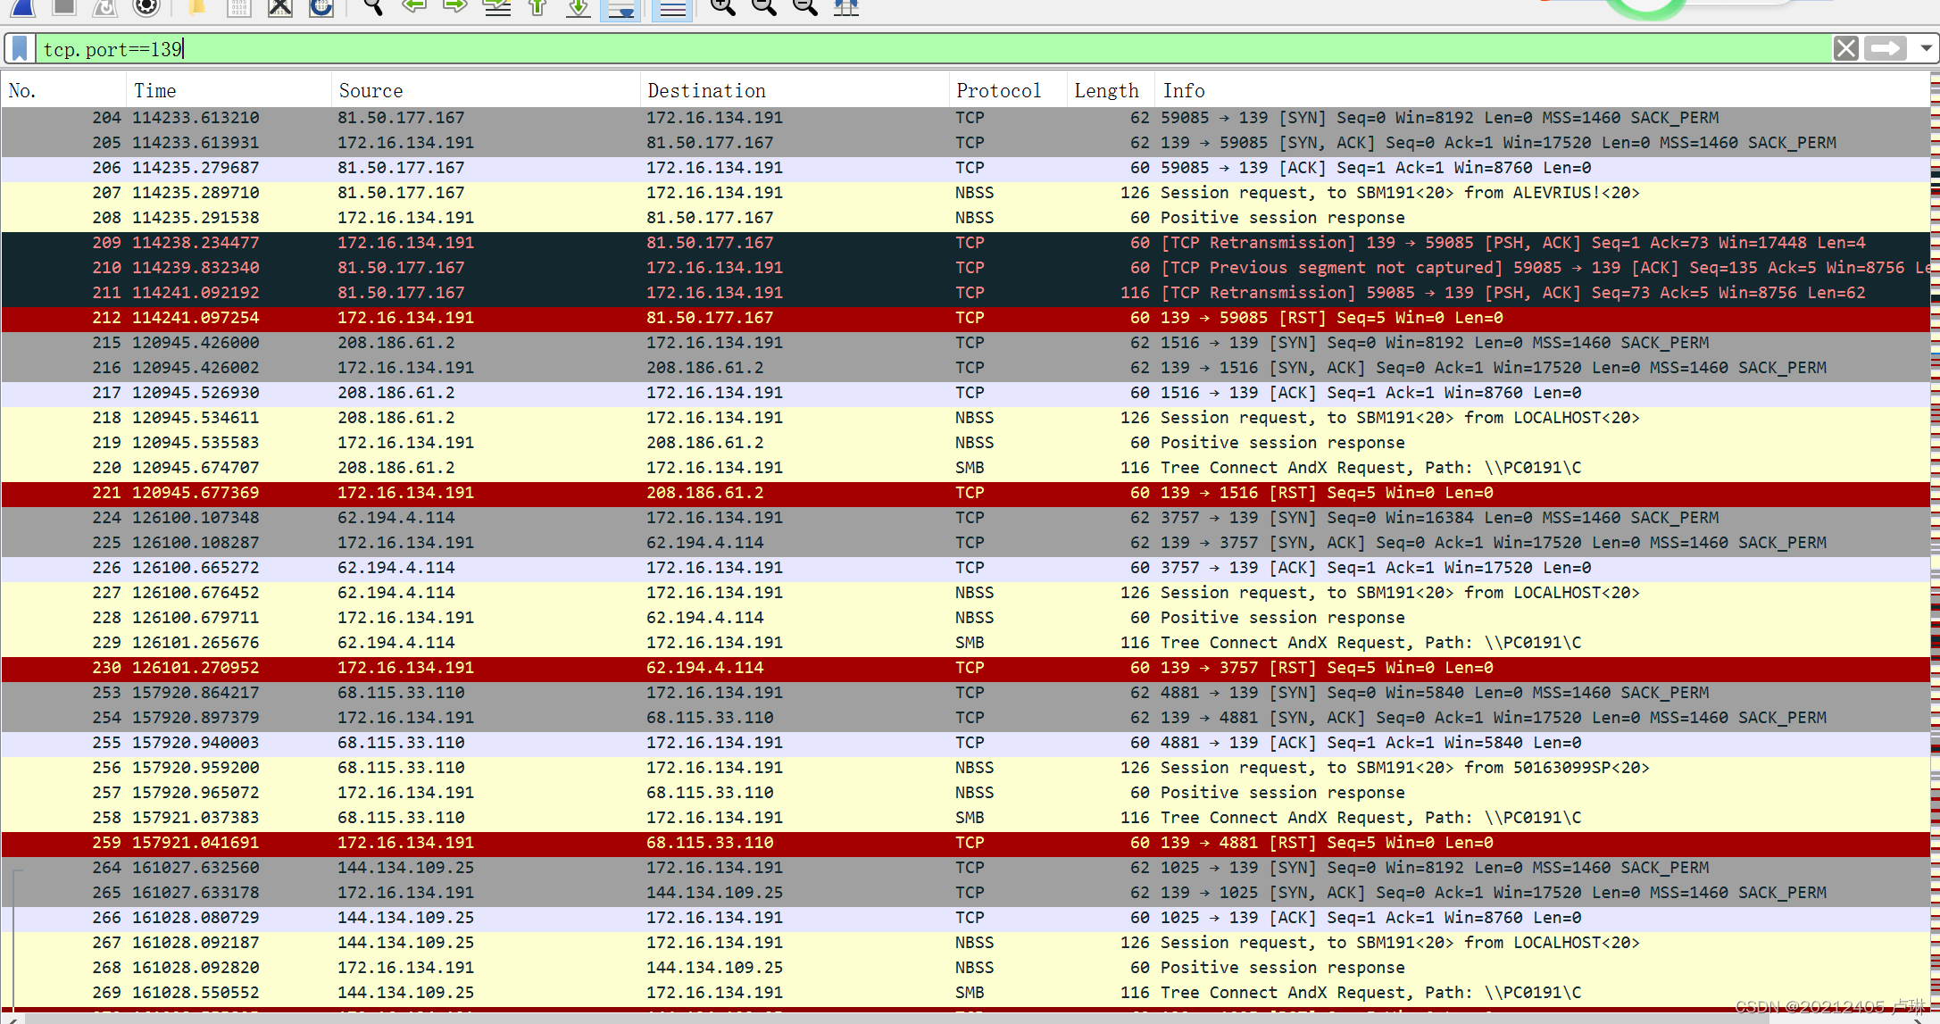Select packet 210 Previous segment not captured
The width and height of the screenshot is (1940, 1024).
[965, 268]
